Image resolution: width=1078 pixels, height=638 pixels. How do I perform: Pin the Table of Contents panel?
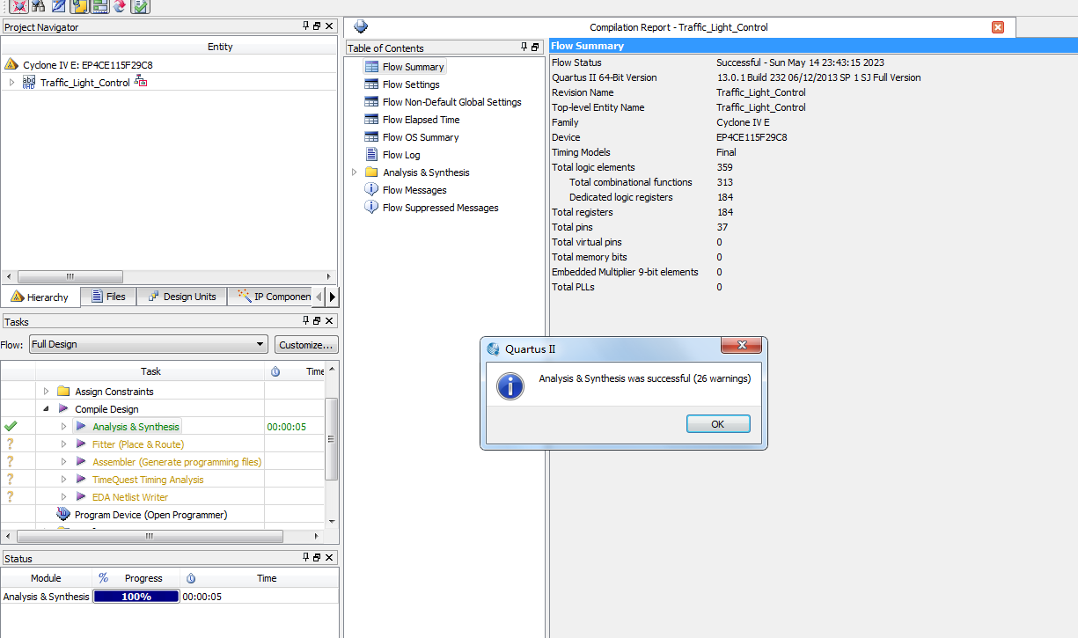click(x=524, y=48)
